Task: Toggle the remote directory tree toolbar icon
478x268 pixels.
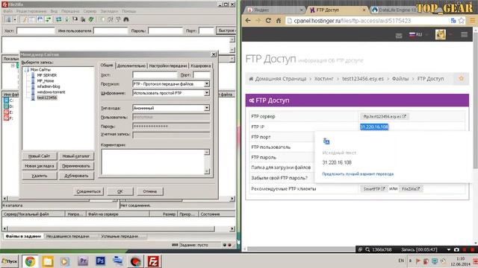Action: pyautogui.click(x=40, y=19)
